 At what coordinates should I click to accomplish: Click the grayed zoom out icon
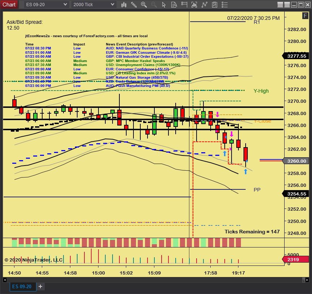point(154,5)
